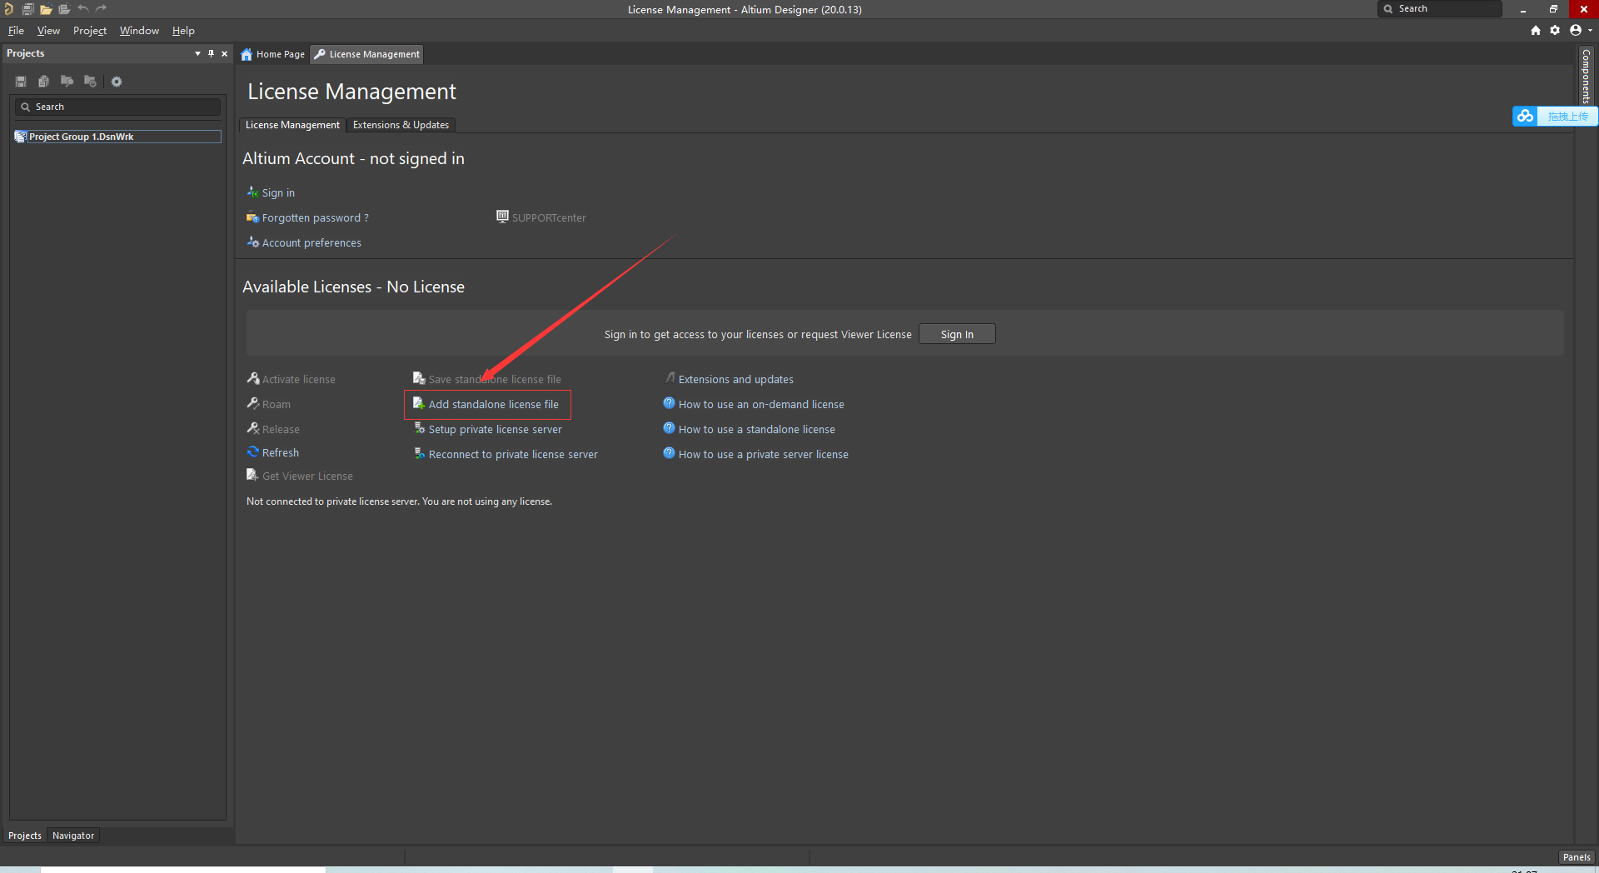Click the icon next to Add standalone license file
This screenshot has width=1599, height=873.
pyautogui.click(x=419, y=403)
